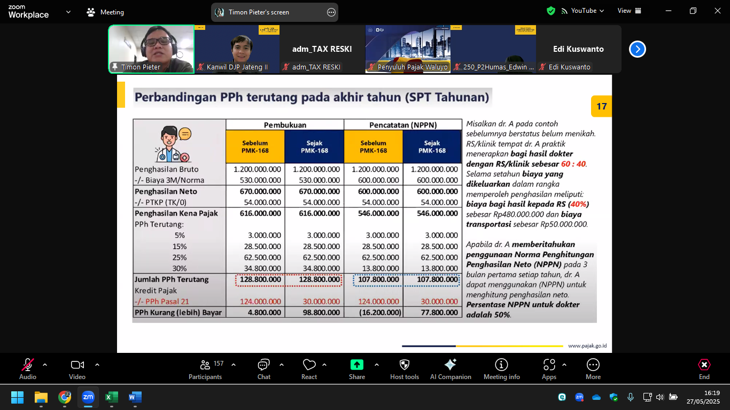Open the React emoji menu
Screen dimensions: 730x410
pos(309,369)
